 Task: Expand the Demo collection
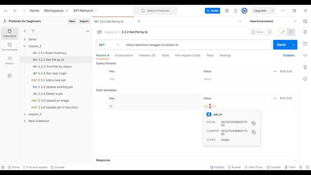[x=25, y=39]
